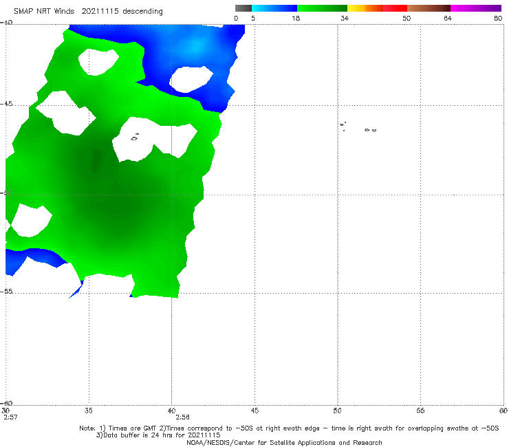Click the yellow-orange segment of the color bar
This screenshot has width=509, height=447.
(x=365, y=8)
